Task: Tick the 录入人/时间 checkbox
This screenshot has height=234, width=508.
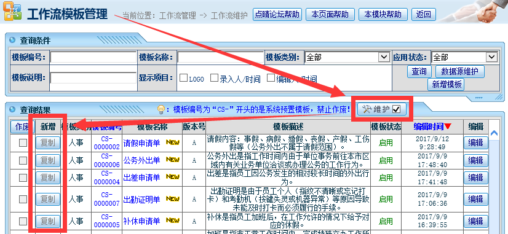Action: click(214, 78)
